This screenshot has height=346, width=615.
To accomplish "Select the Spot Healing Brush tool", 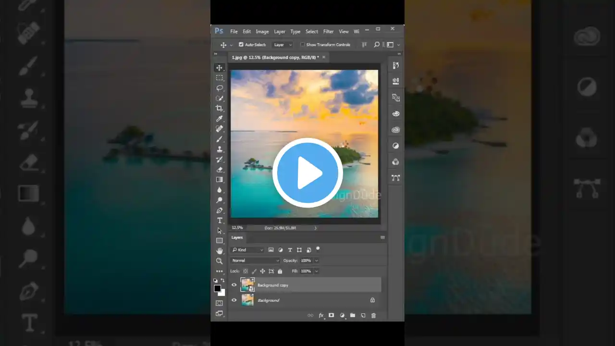I will (220, 129).
